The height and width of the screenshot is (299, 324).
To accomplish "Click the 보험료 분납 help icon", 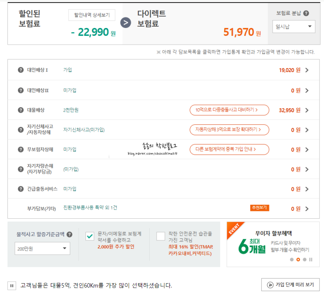I will (x=306, y=14).
